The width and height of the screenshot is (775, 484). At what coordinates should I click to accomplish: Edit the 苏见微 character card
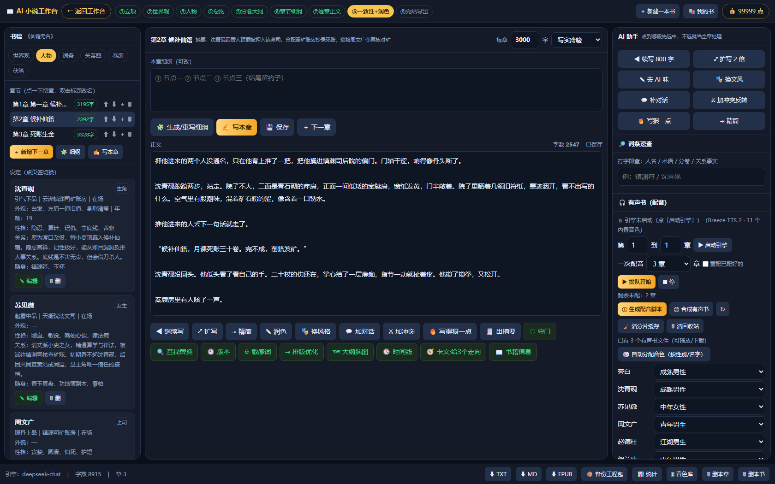(x=29, y=398)
